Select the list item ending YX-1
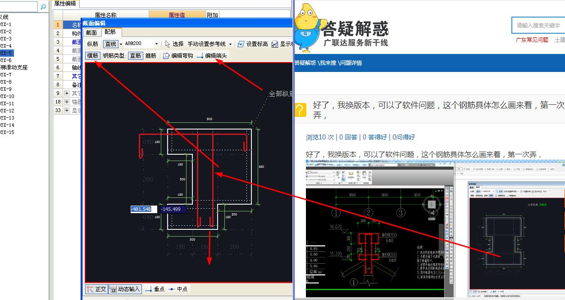565x300 pixels. tap(6, 24)
